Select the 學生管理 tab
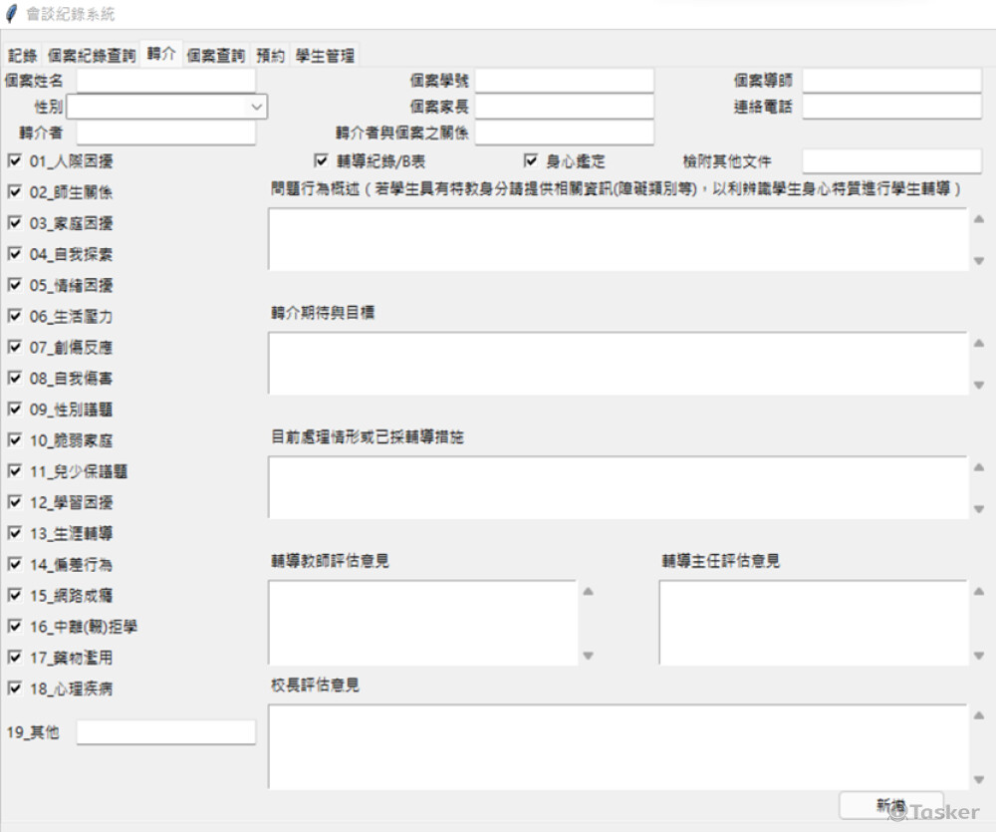This screenshot has width=996, height=832. click(325, 56)
